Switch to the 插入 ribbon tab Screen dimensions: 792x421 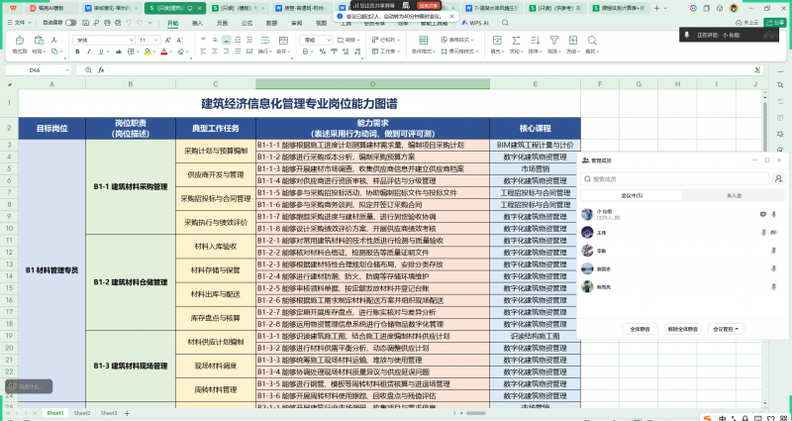[197, 23]
